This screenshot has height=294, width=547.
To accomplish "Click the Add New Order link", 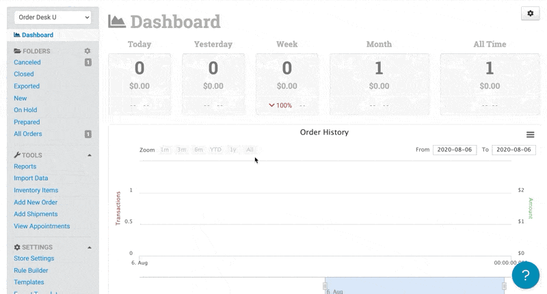I will 36,202.
